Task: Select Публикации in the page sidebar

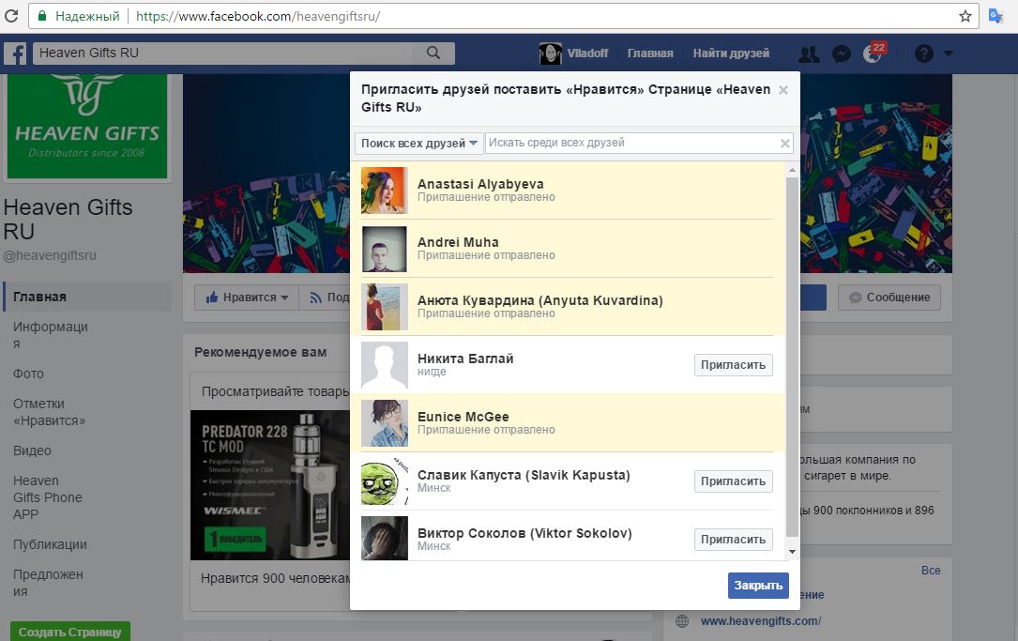Action: tap(50, 545)
